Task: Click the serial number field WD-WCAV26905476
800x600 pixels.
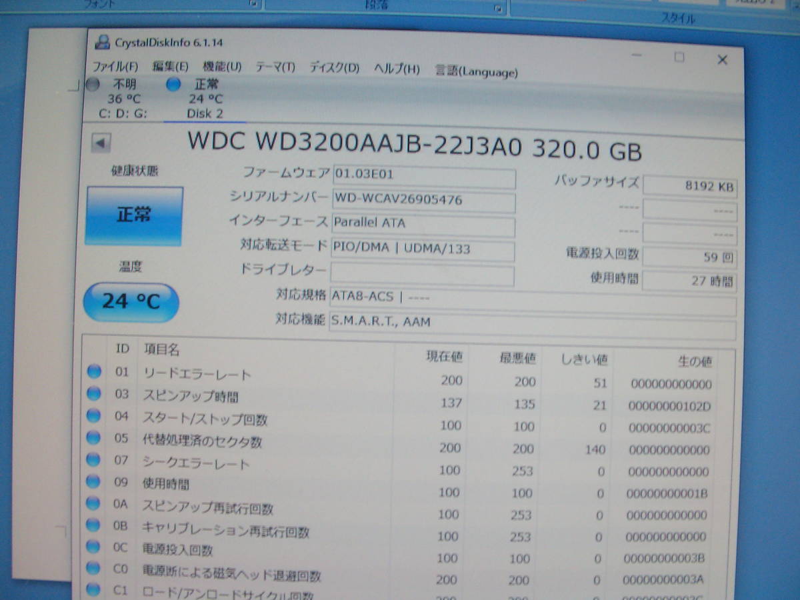Action: [x=423, y=201]
